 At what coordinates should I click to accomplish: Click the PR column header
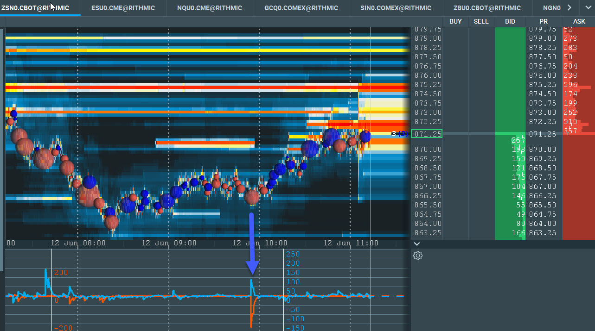coord(544,21)
